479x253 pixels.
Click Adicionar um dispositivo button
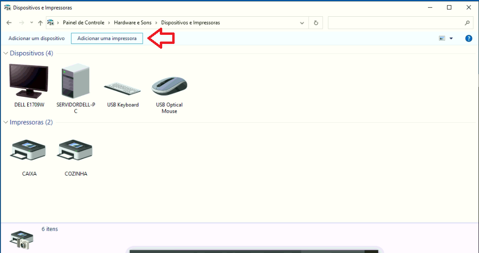(x=37, y=39)
